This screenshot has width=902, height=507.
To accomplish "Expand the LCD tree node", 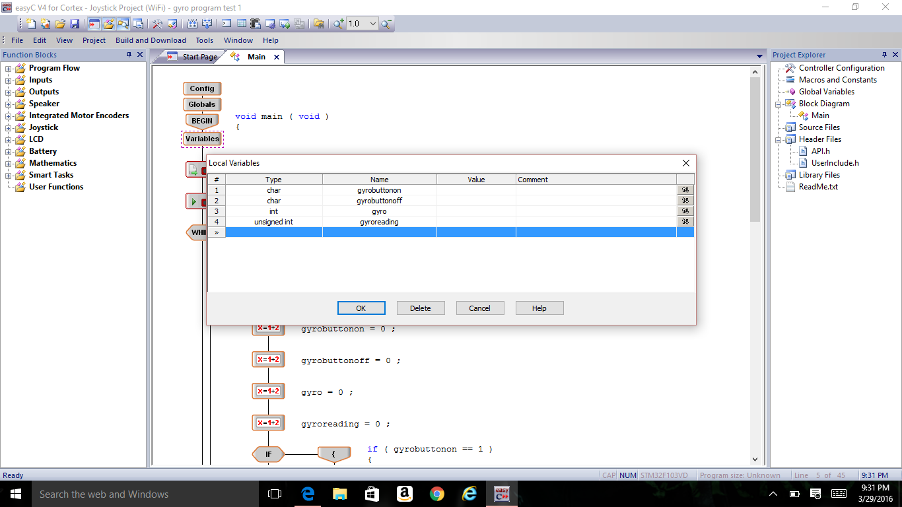I will click(x=9, y=139).
